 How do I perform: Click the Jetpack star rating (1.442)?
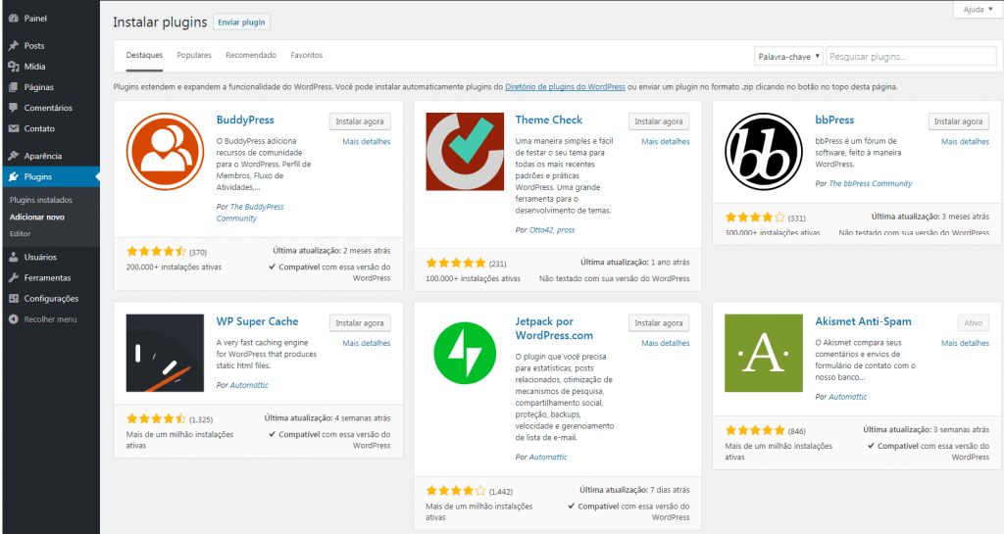(x=456, y=491)
